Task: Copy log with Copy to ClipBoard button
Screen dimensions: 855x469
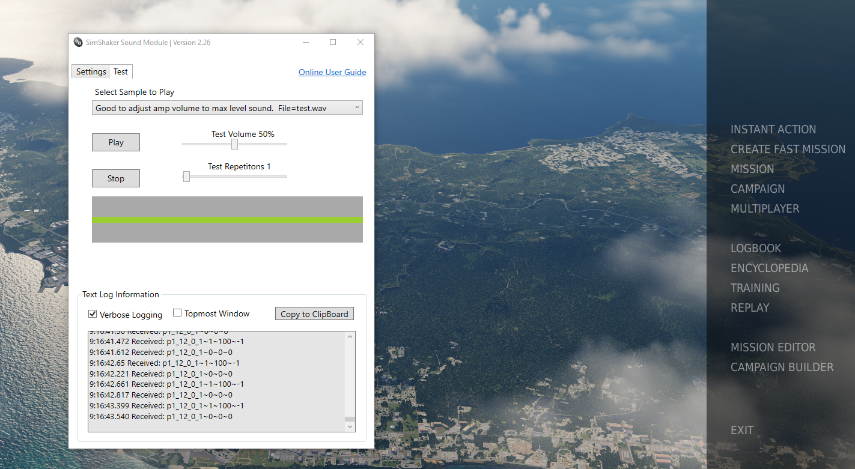Action: pos(314,314)
